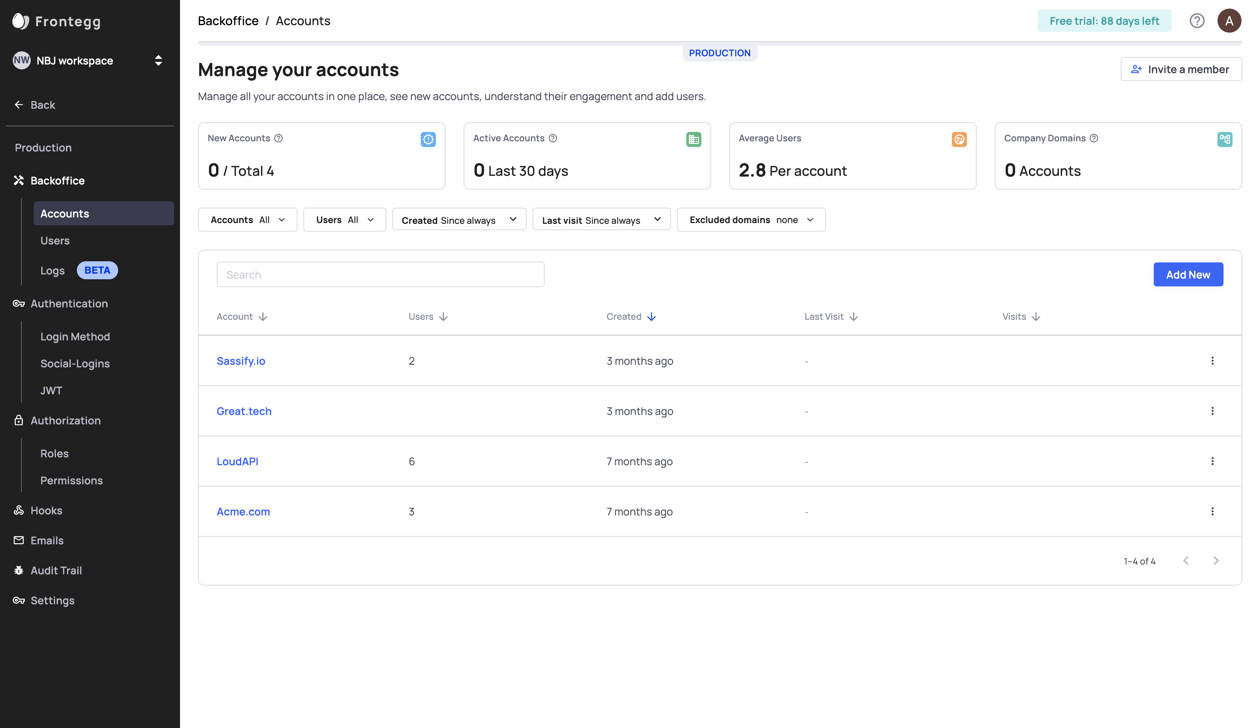Open the Acme.com row kebab menu
Viewport: 1249px width, 728px height.
click(1212, 511)
